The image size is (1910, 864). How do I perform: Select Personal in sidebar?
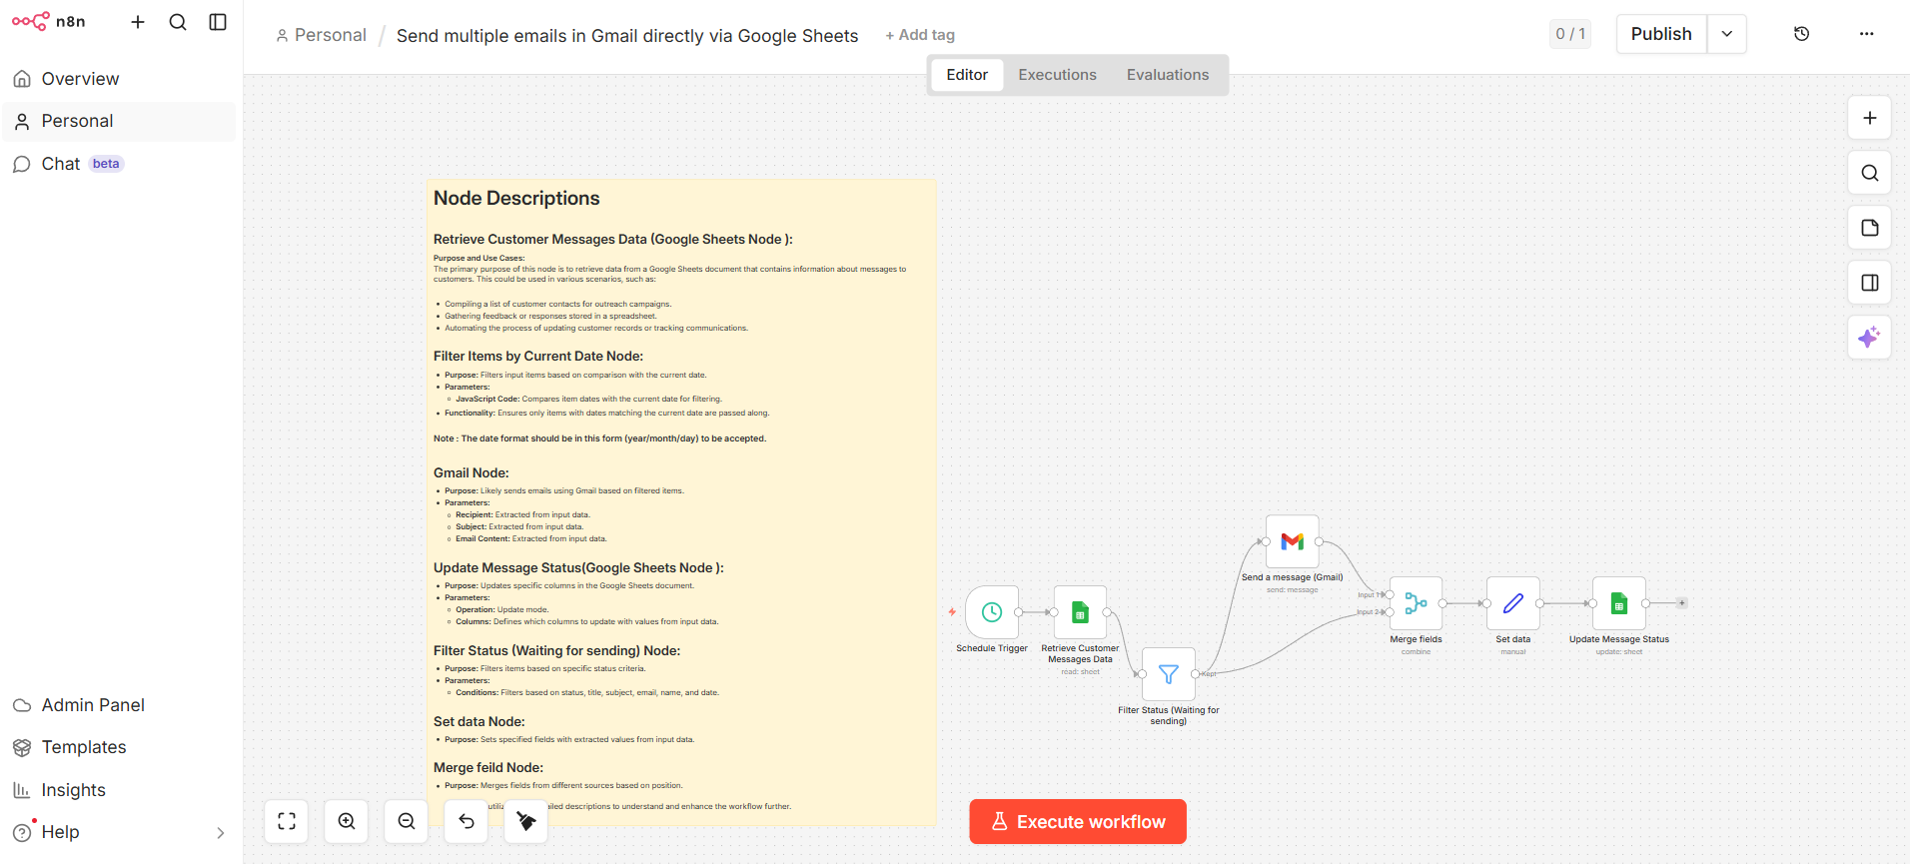coord(120,121)
